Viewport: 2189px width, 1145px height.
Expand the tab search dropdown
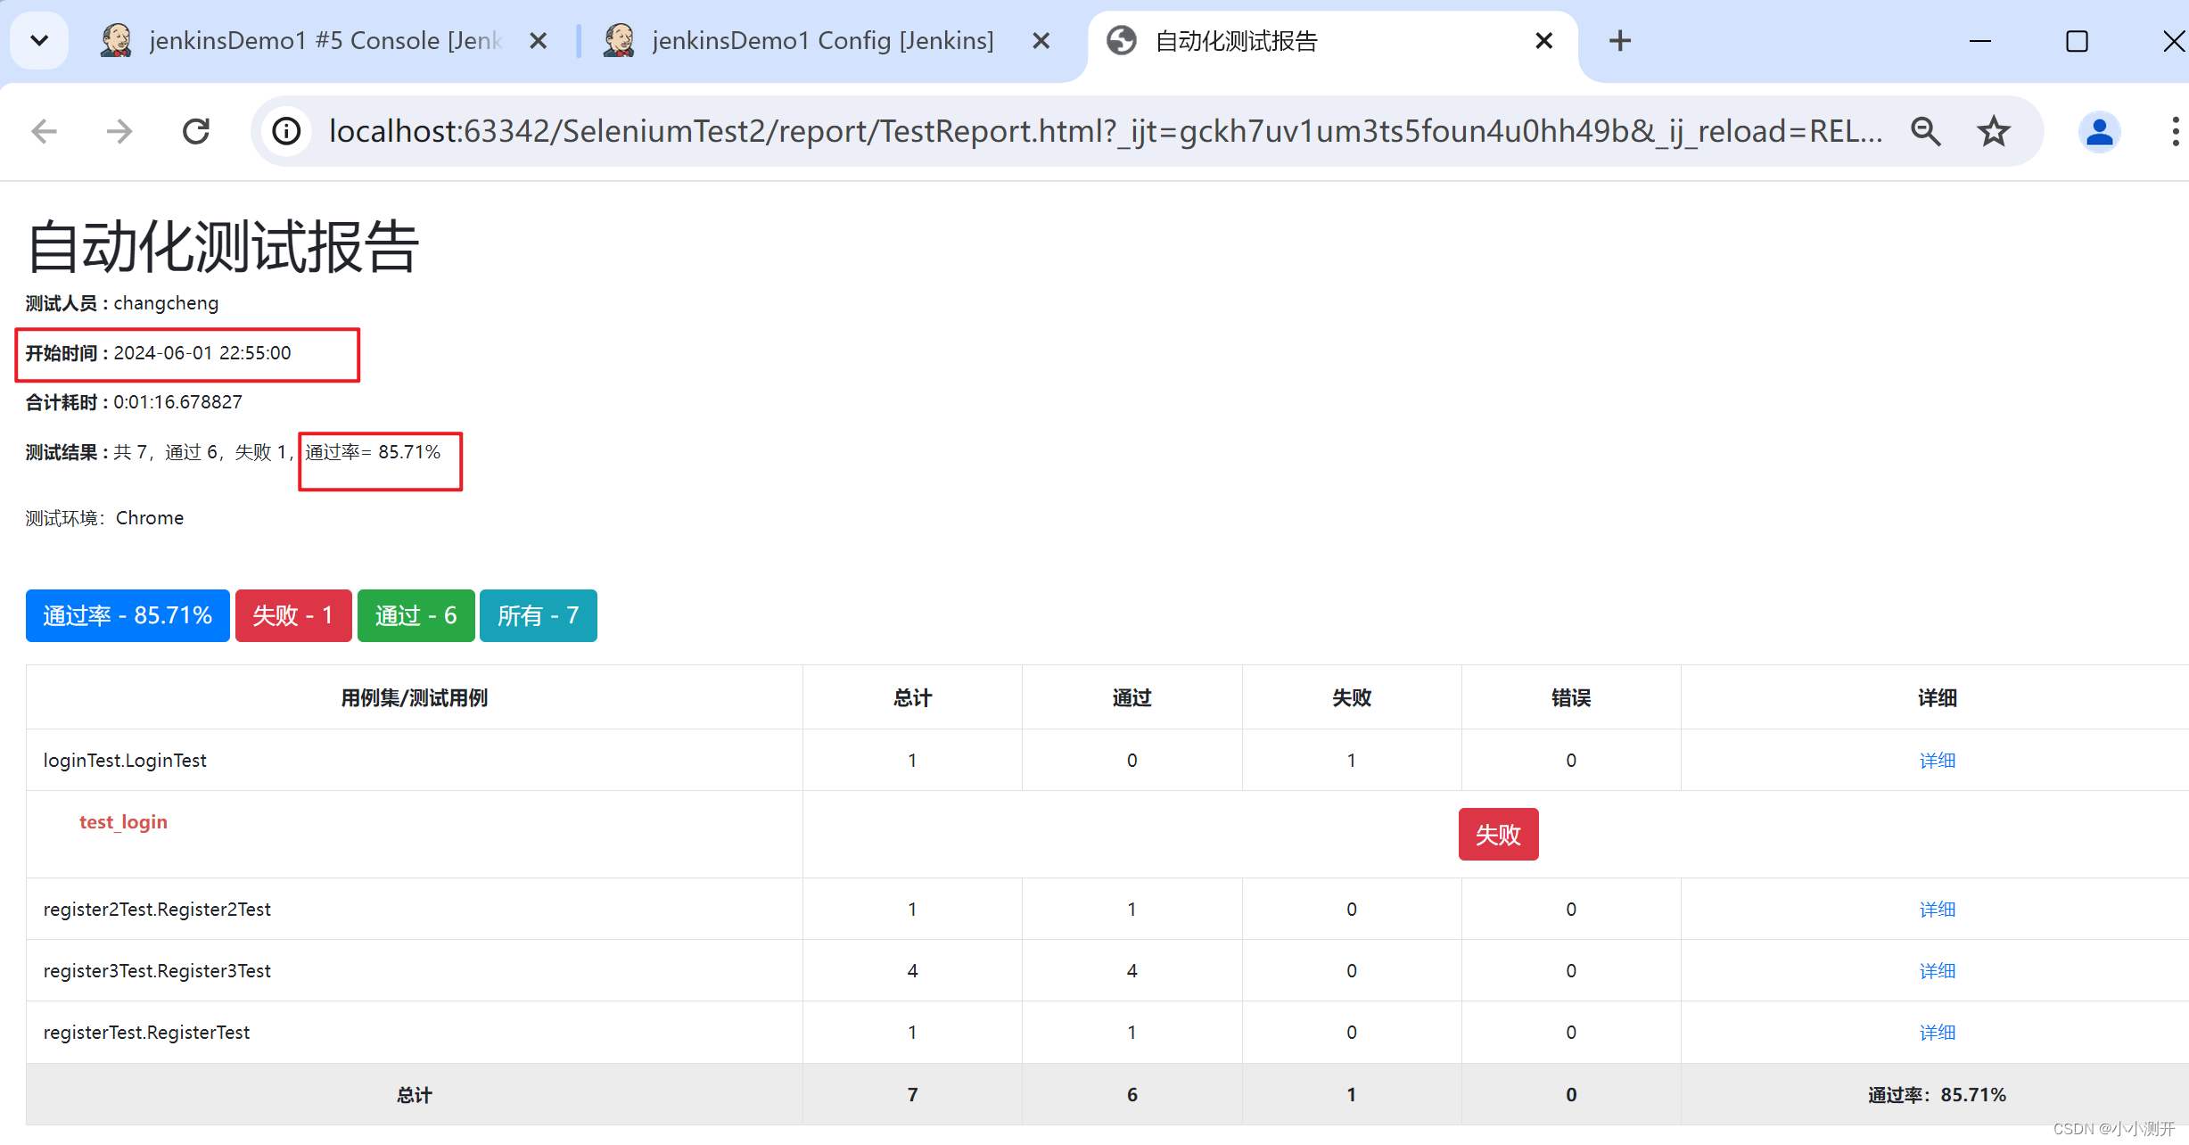39,41
